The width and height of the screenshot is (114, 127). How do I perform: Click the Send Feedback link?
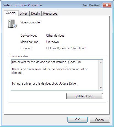91,6
